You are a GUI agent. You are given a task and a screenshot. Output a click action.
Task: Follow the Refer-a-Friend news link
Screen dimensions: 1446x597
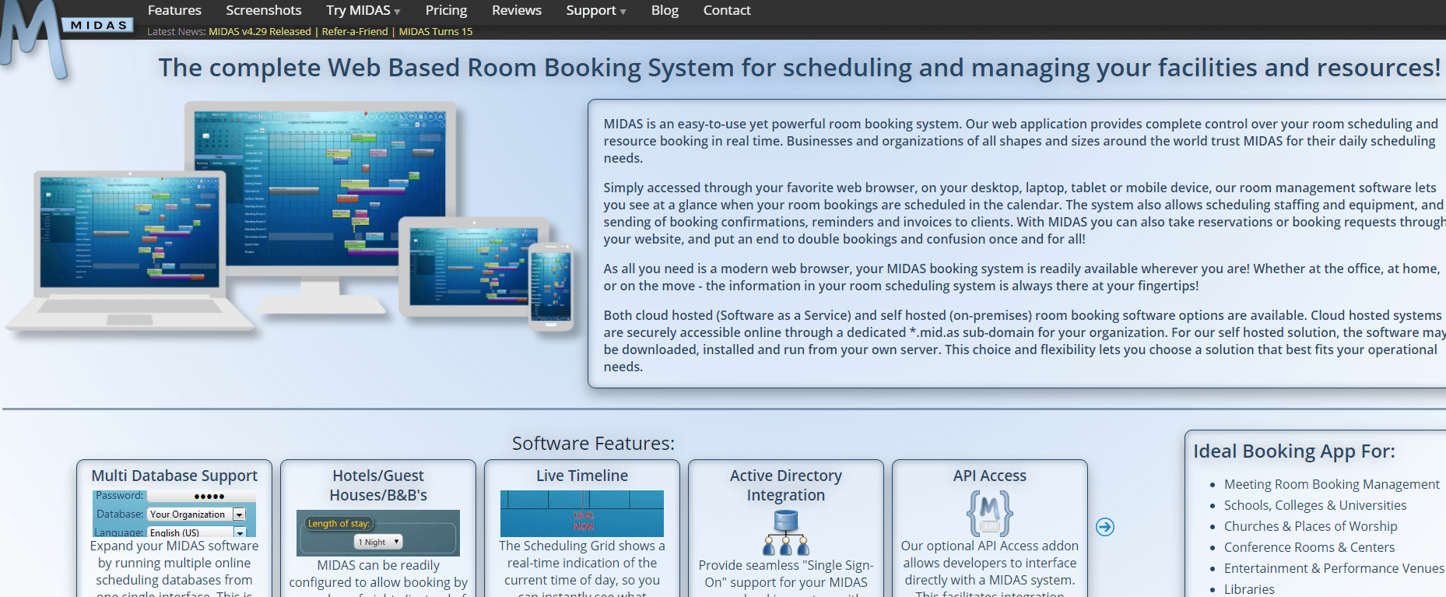355,32
